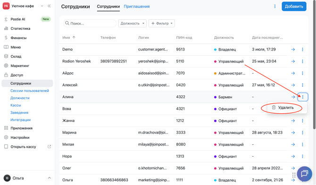This screenshot has height=185, width=316.
Task: Go to Кассы link in sidebar
Action: point(16,105)
